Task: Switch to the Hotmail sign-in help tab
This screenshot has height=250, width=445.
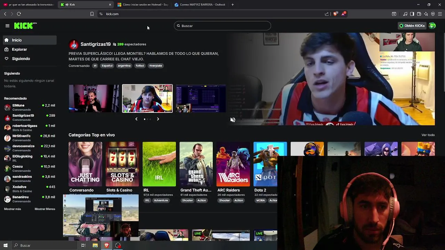Action: point(143,5)
